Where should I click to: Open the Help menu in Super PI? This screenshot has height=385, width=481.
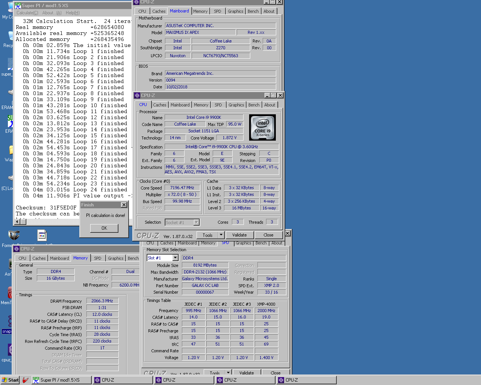tap(73, 13)
